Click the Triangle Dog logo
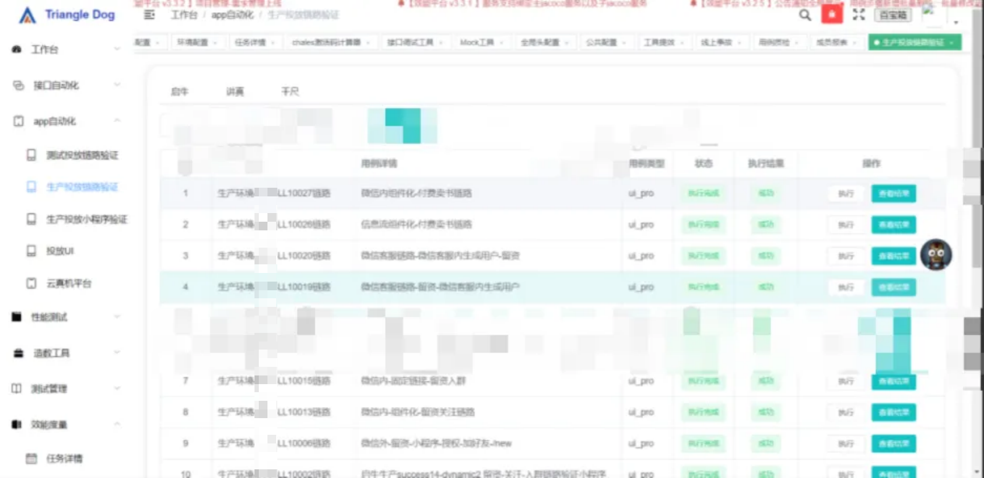Screen dimensions: 984x478 [x=67, y=15]
